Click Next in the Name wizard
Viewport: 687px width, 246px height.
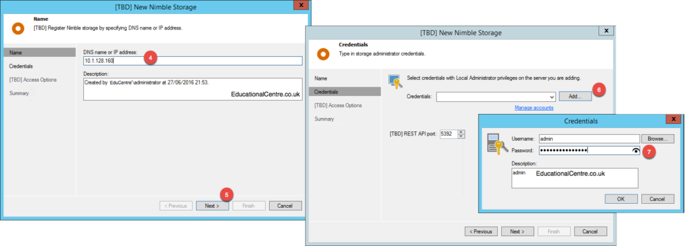[x=212, y=206]
